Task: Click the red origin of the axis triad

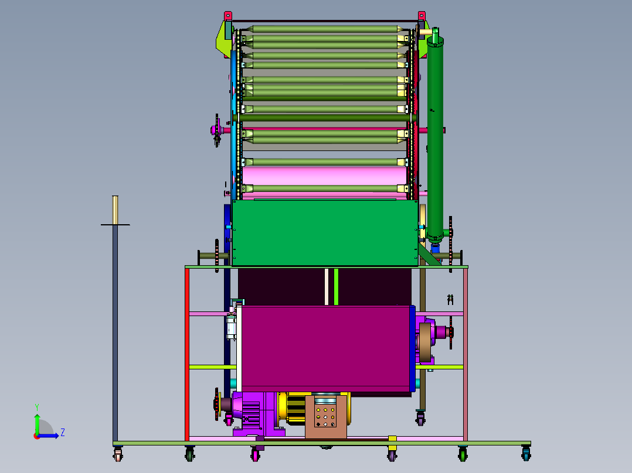Action: [x=37, y=436]
